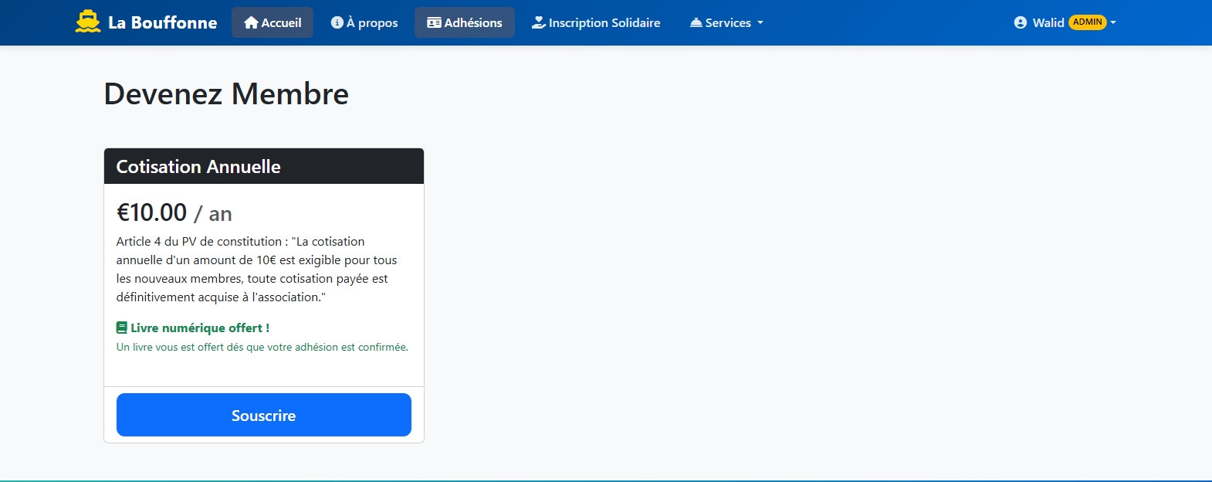The width and height of the screenshot is (1212, 482).
Task: Open the Walid account dropdown by name
Action: 1048,23
